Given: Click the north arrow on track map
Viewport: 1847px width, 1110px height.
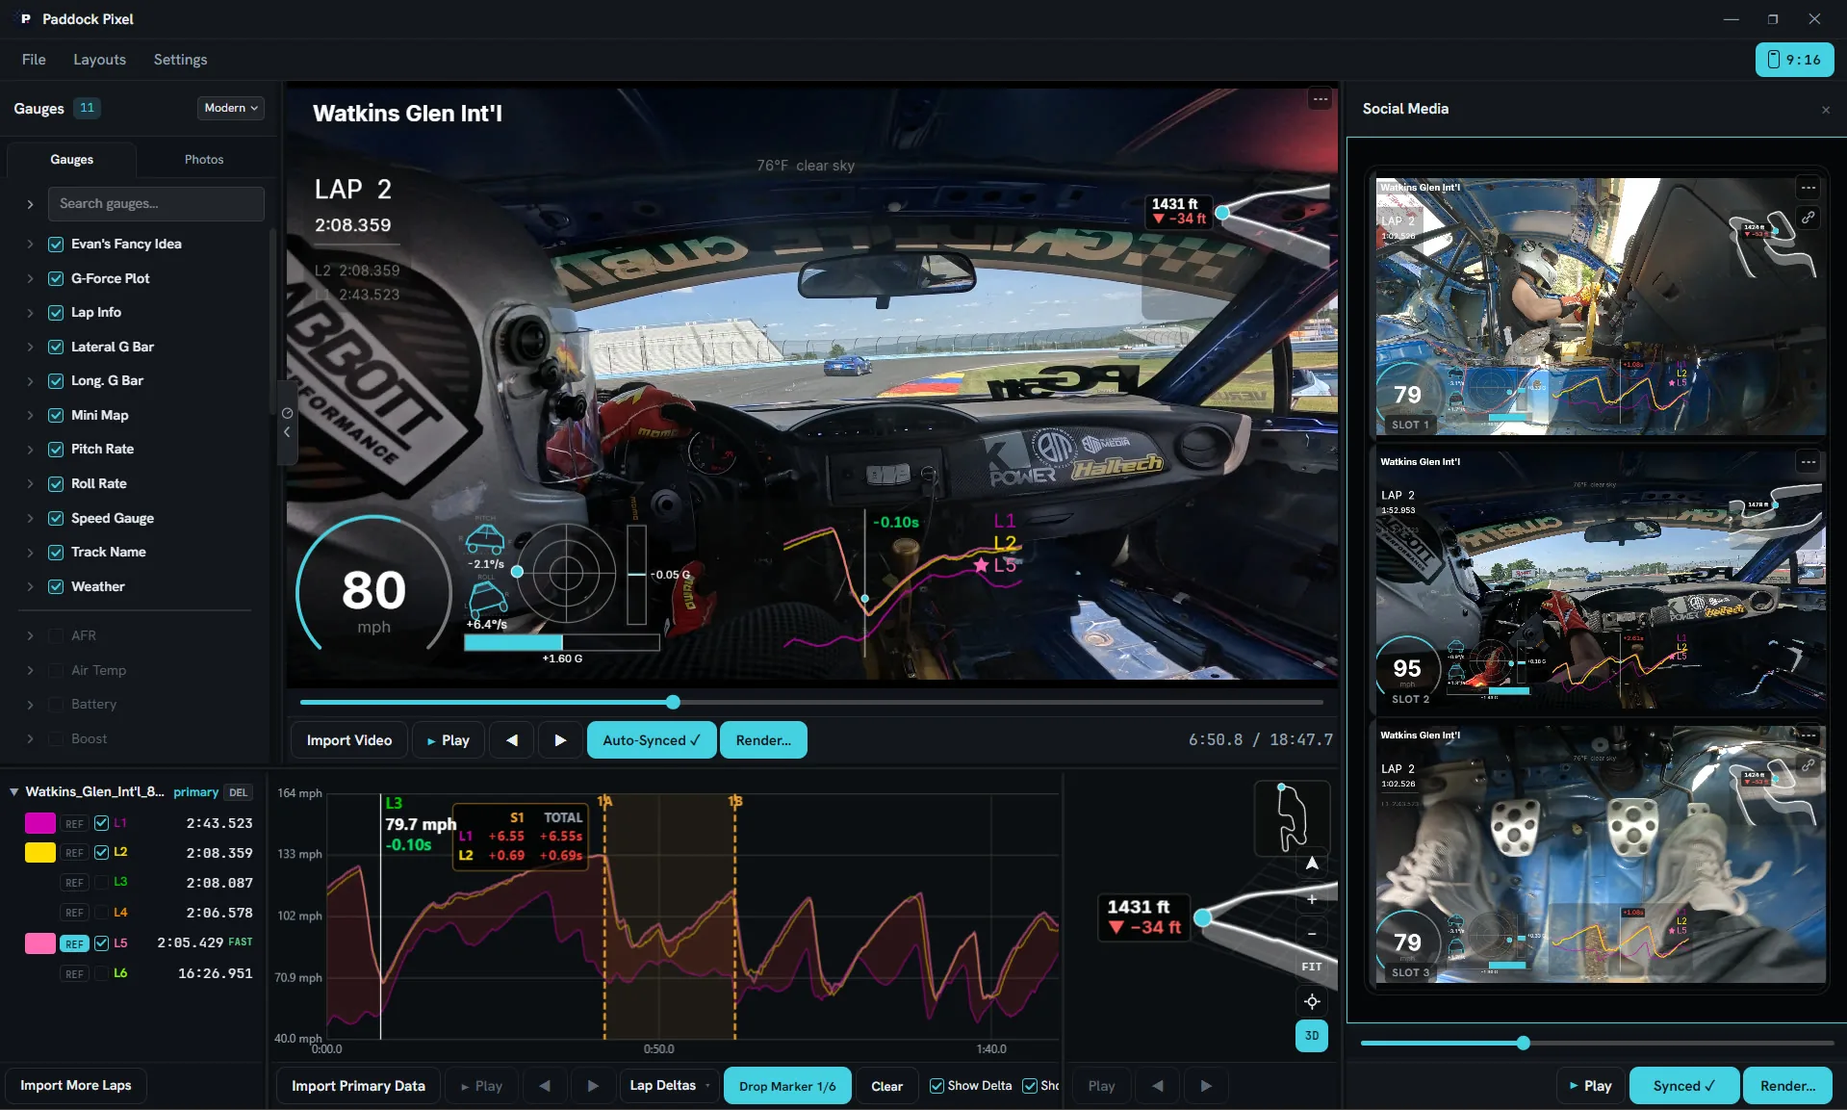Looking at the screenshot, I should (x=1311, y=864).
